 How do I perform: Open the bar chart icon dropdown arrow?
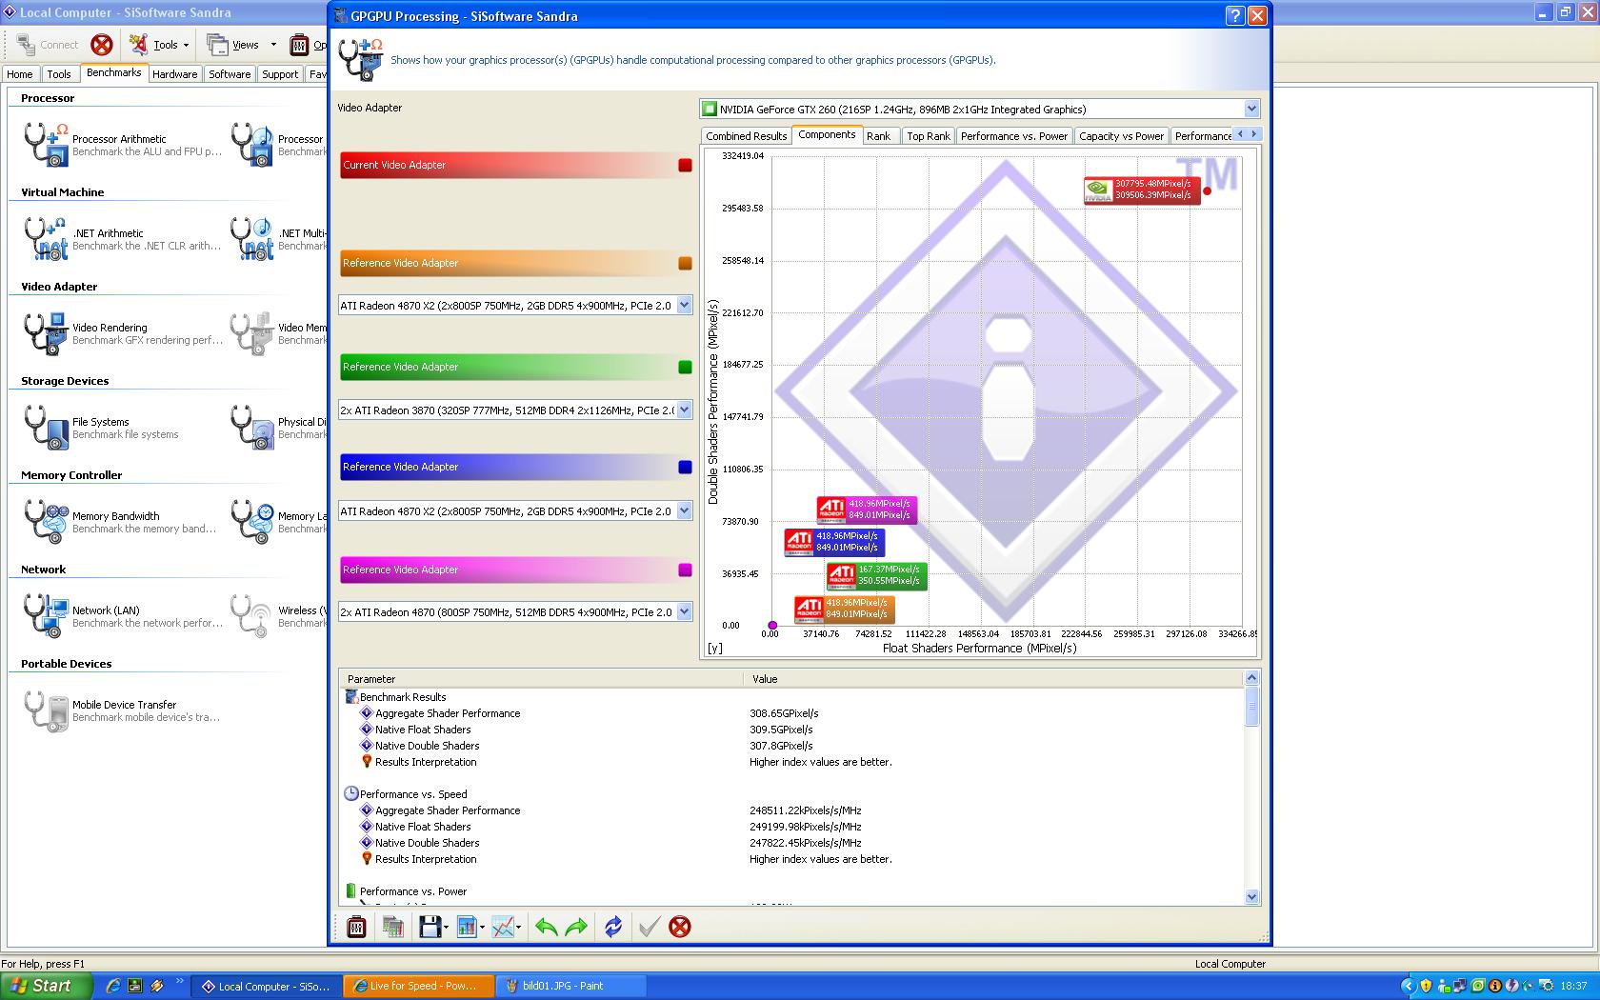tap(482, 928)
